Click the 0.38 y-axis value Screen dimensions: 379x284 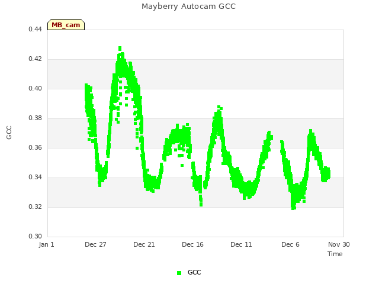[36, 118]
